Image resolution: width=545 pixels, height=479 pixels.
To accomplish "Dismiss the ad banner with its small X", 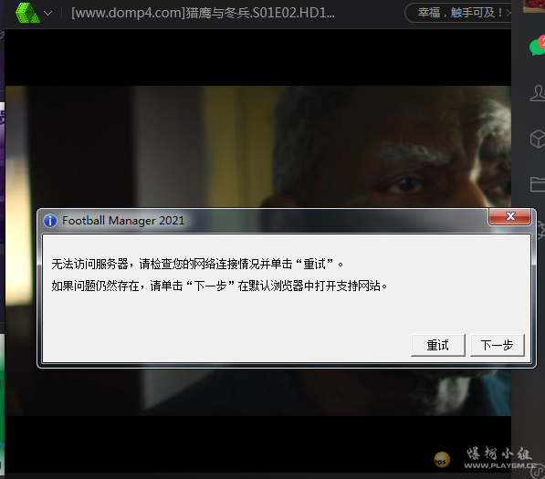I will pyautogui.click(x=508, y=13).
